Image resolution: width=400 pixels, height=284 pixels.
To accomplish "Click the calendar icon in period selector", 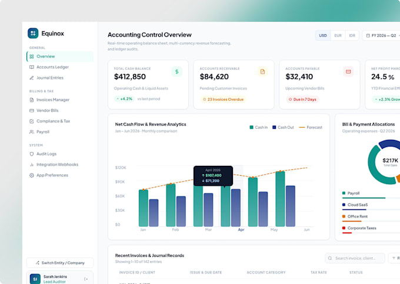I will 368,35.
